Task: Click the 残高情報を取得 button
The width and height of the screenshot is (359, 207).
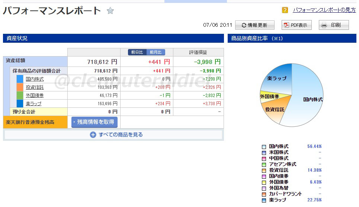Action: tap(94, 122)
